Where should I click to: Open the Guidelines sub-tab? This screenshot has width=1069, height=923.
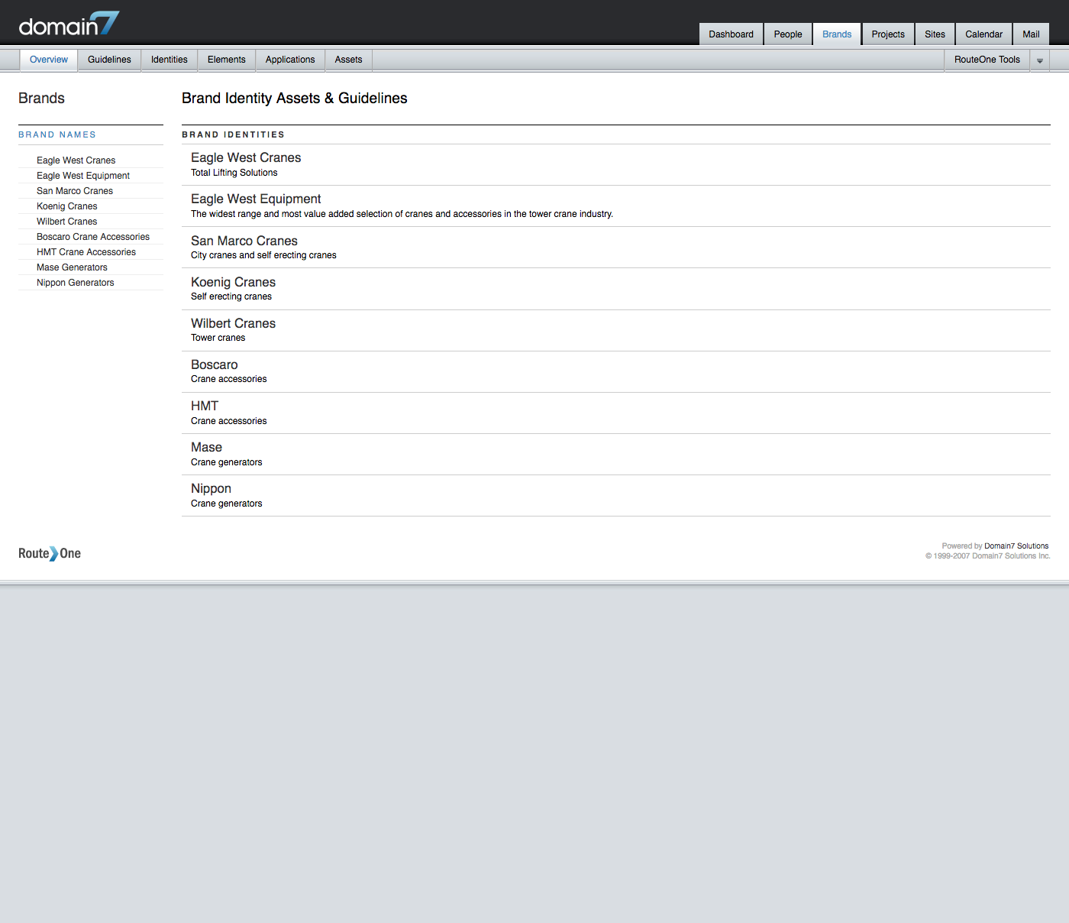click(x=109, y=60)
